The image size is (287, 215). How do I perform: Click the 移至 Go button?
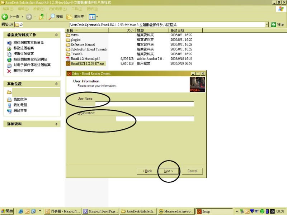(278, 24)
